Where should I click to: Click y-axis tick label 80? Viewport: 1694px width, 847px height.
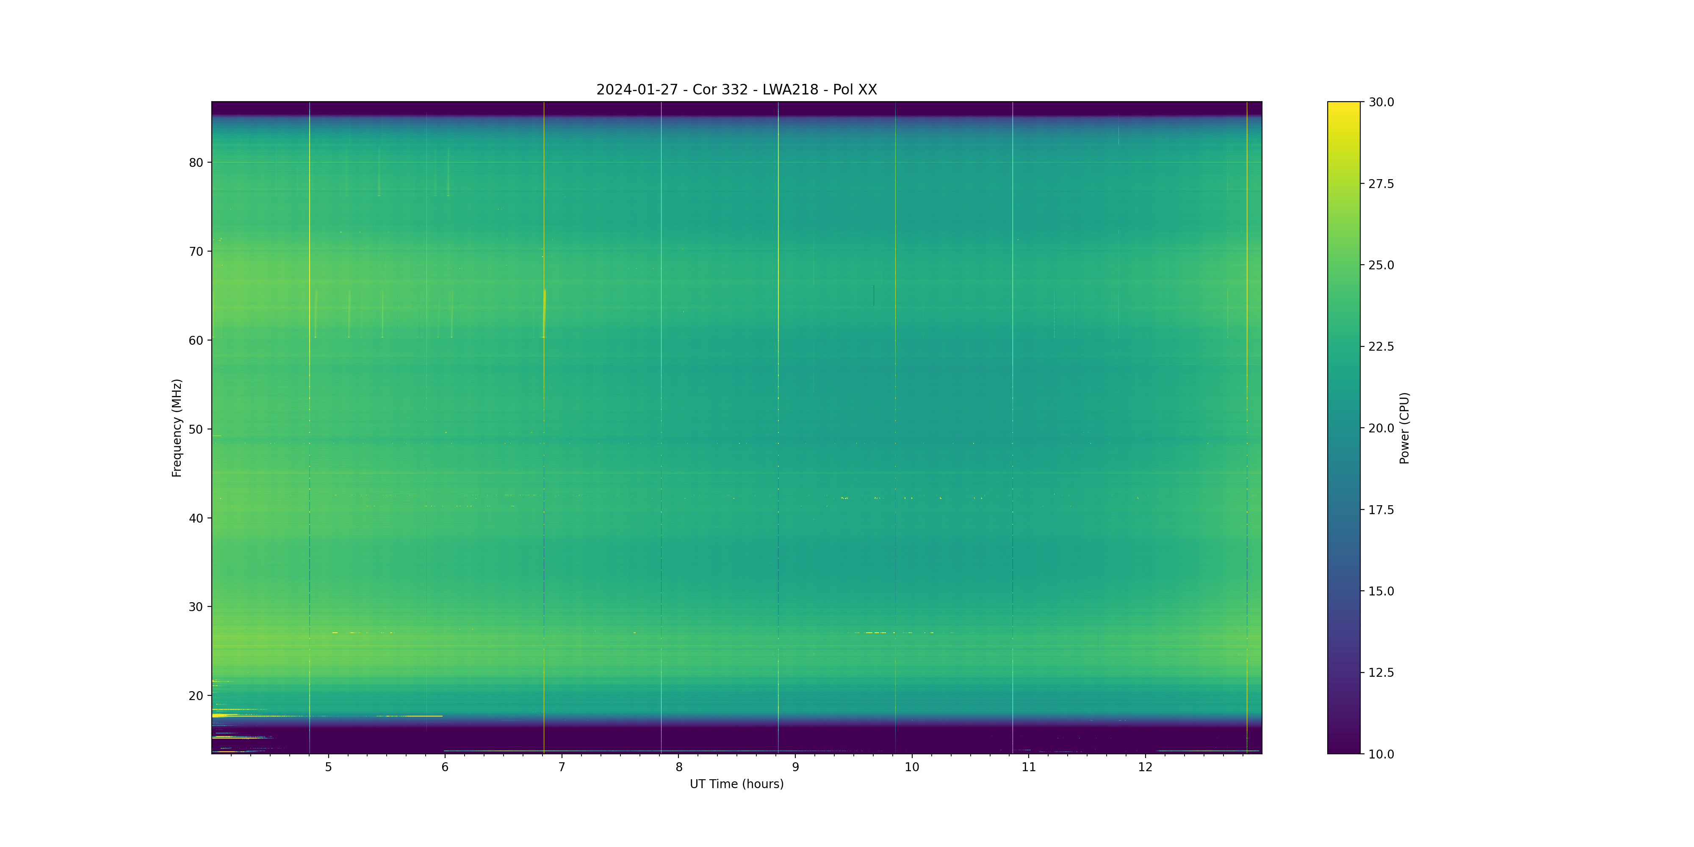[x=196, y=163]
